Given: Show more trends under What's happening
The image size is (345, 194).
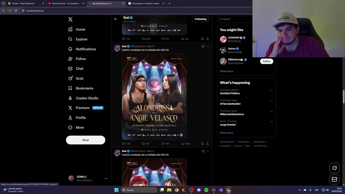Looking at the screenshot, I should tap(226, 133).
